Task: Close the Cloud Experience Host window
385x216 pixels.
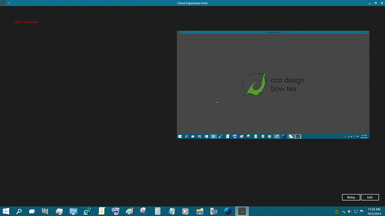Action: (382, 3)
